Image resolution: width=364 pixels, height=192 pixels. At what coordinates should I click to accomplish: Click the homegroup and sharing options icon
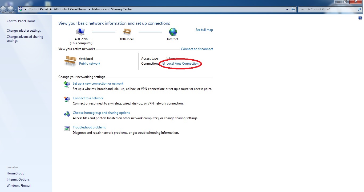click(67, 114)
